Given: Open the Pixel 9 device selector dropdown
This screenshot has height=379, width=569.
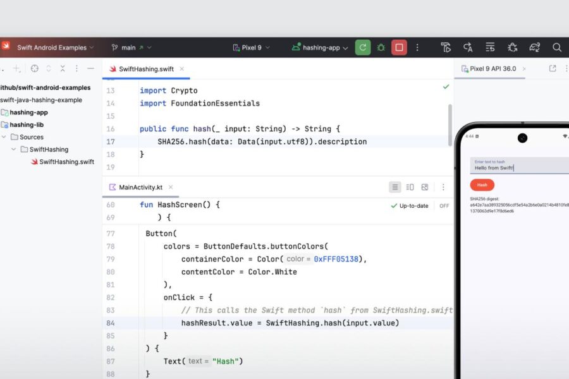Looking at the screenshot, I should 248,47.
